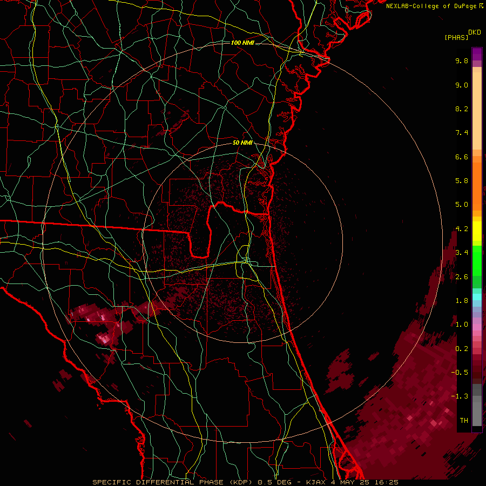Select the 0.2 scale value

pos(462,349)
